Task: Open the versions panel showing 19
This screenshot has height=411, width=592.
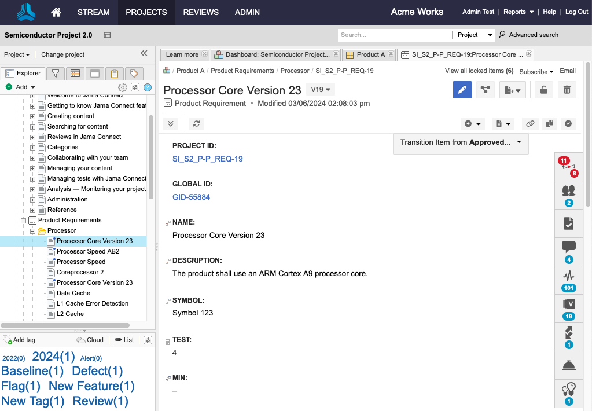Action: 568,304
